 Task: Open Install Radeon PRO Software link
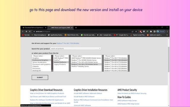click(84, 97)
